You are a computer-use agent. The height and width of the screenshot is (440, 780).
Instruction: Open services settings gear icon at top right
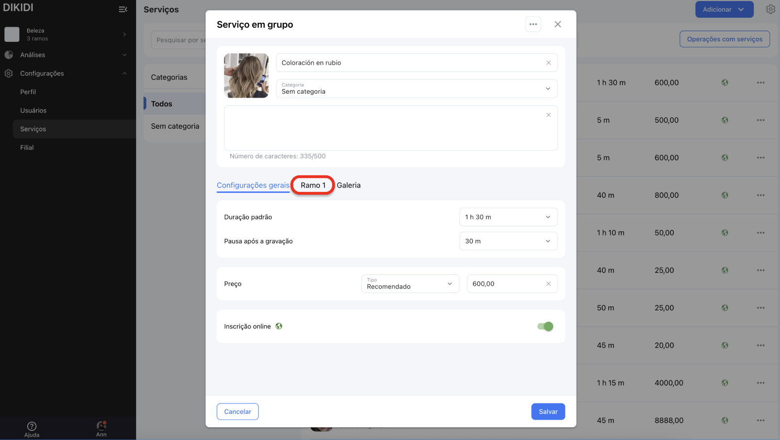coord(770,9)
